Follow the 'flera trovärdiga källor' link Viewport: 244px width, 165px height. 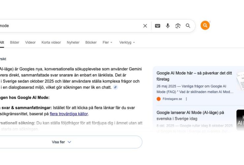[x=69, y=114]
